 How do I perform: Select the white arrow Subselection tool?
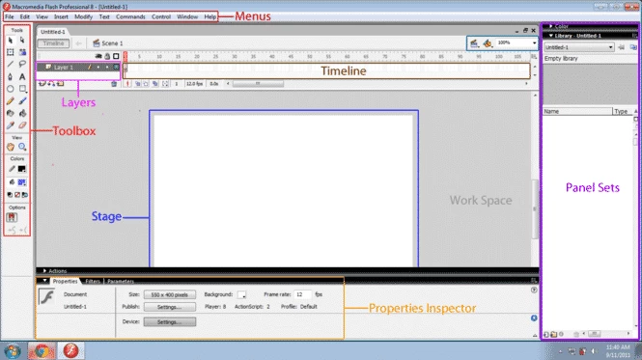click(x=22, y=41)
